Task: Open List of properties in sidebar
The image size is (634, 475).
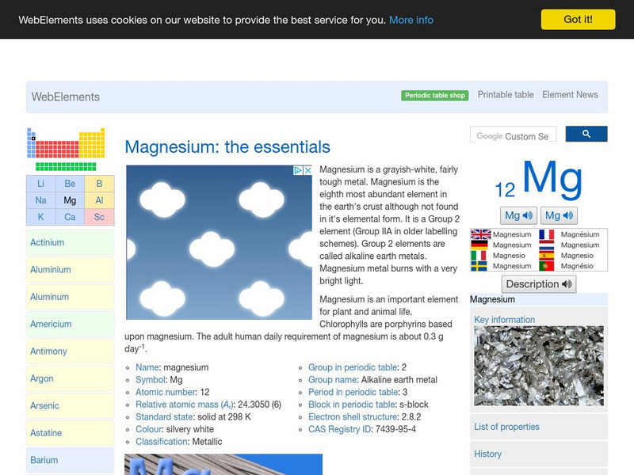Action: pos(507,427)
